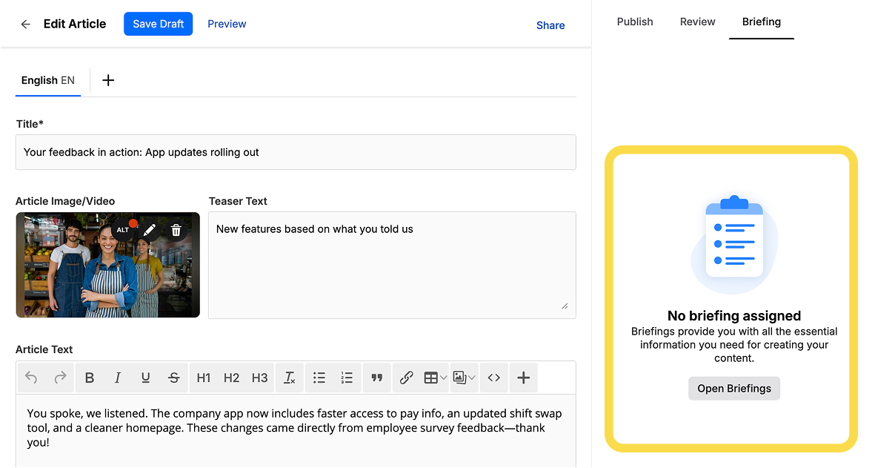Click the back arrow icon
This screenshot has height=468, width=875.
tap(26, 24)
